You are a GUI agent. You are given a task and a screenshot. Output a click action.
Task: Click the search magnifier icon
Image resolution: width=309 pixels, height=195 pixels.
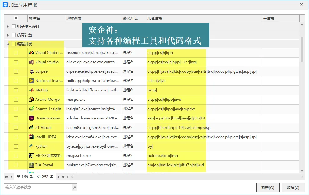point(75,187)
